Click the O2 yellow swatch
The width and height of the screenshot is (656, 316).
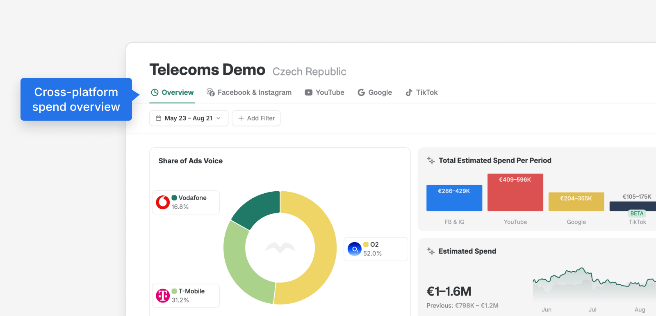point(366,245)
